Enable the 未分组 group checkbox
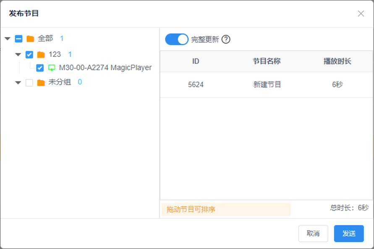374x249 pixels. pos(29,83)
